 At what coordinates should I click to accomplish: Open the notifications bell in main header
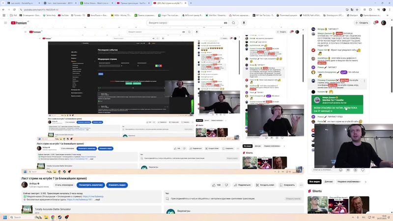[375, 23]
